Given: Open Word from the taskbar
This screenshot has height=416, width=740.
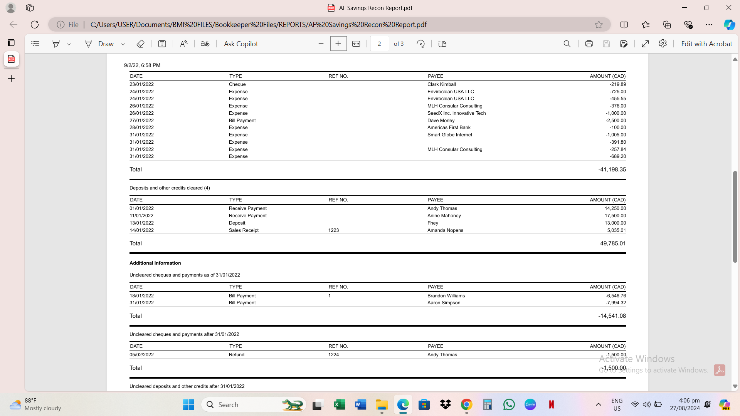Looking at the screenshot, I should [x=360, y=405].
